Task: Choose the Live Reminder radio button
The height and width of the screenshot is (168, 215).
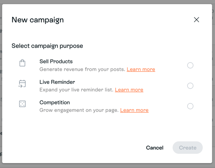Action: 190,86
